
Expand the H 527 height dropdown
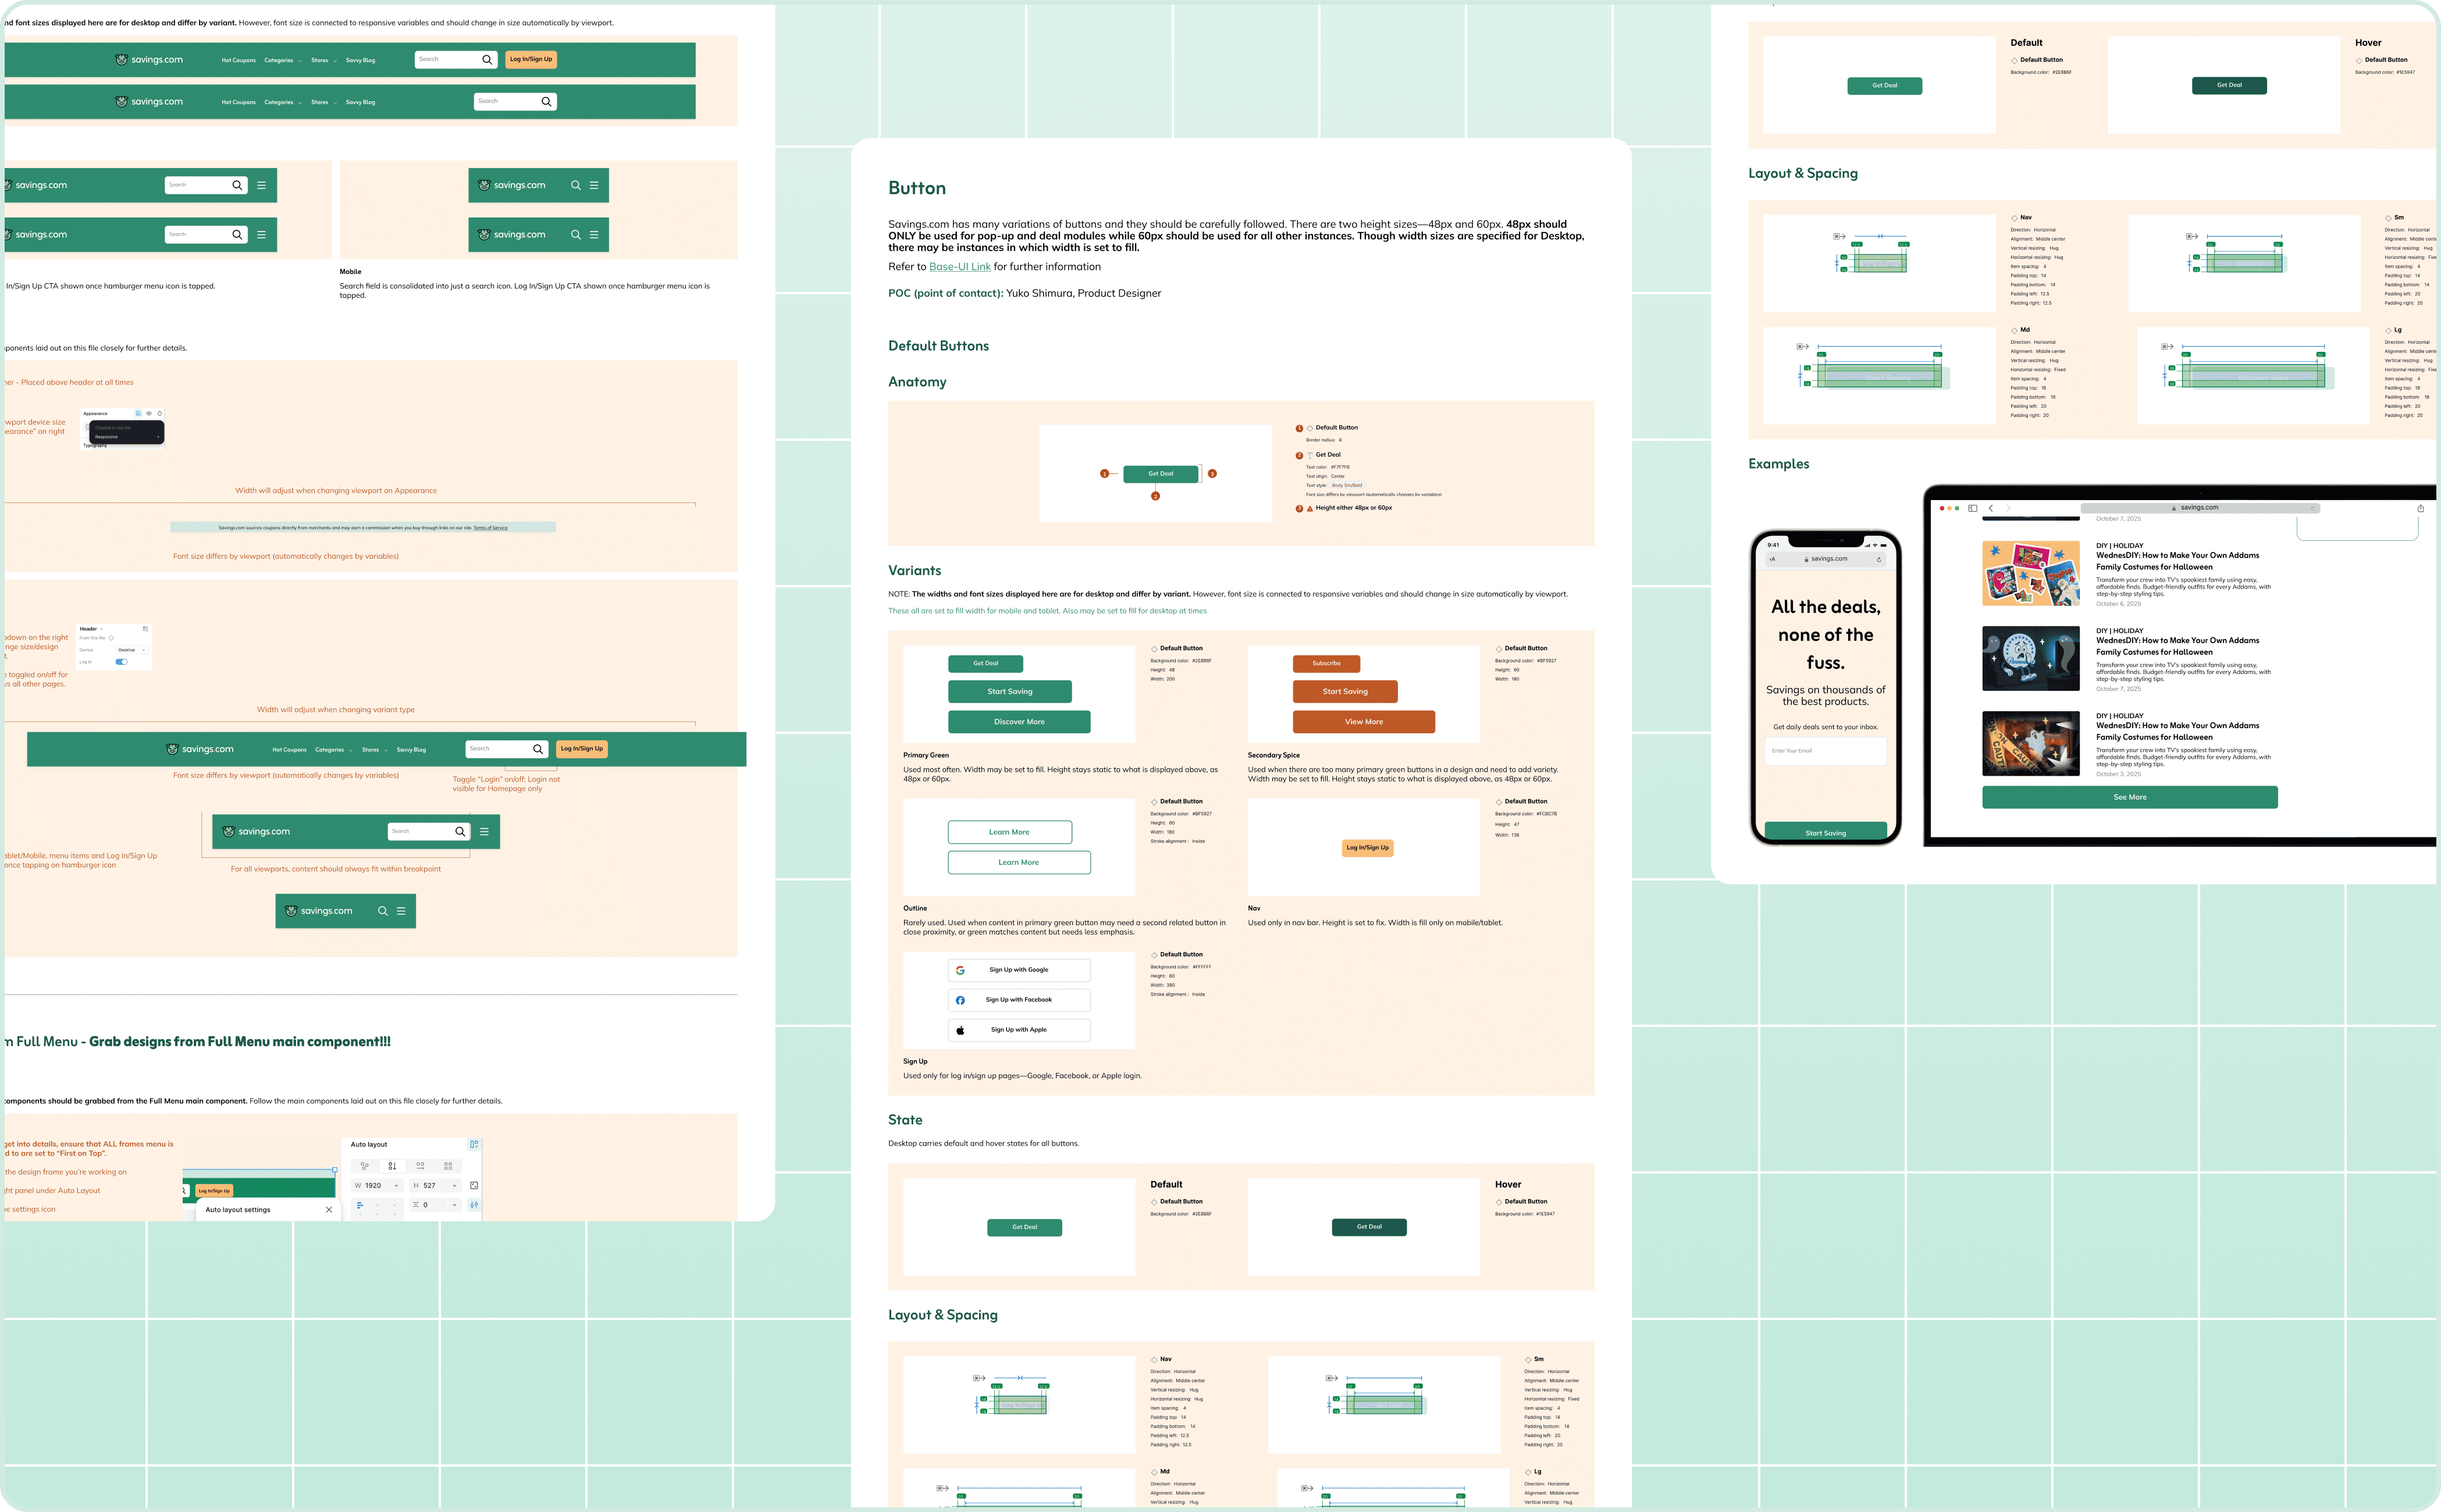tap(454, 1186)
